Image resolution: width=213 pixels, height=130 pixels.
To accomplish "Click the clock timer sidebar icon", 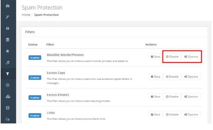I will pyautogui.click(x=8, y=85).
